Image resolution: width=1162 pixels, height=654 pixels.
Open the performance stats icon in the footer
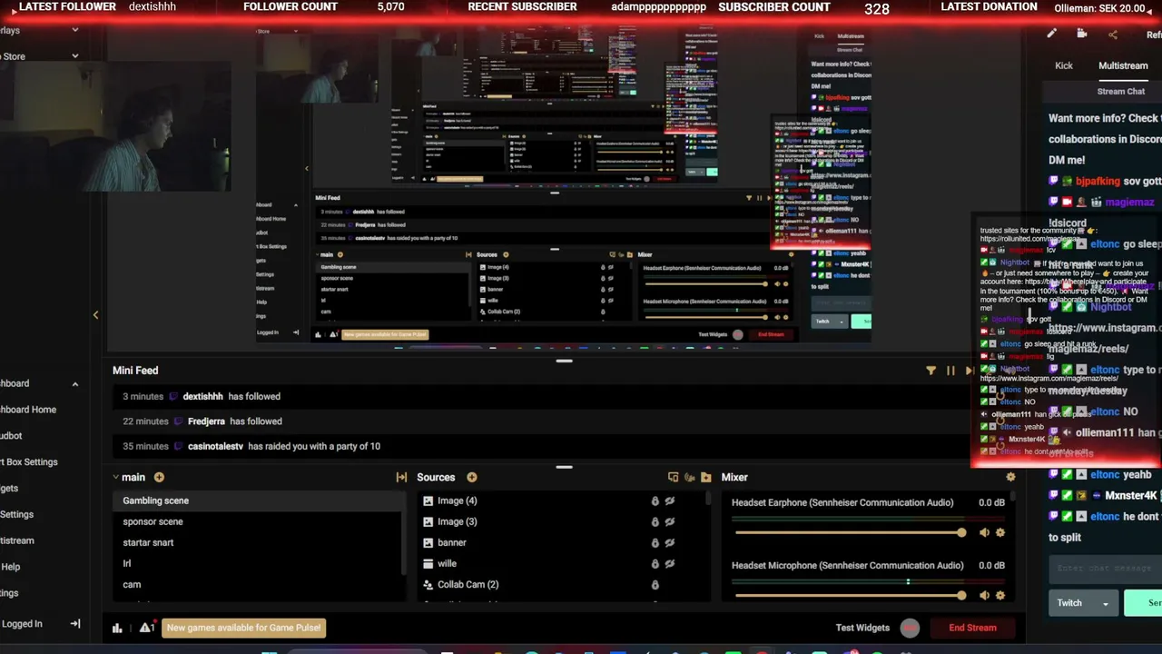point(117,628)
